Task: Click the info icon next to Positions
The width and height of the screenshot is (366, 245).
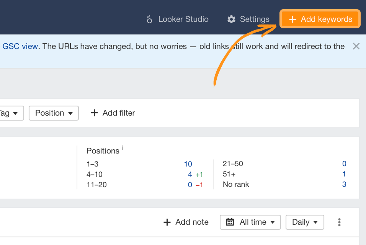Action: point(122,147)
